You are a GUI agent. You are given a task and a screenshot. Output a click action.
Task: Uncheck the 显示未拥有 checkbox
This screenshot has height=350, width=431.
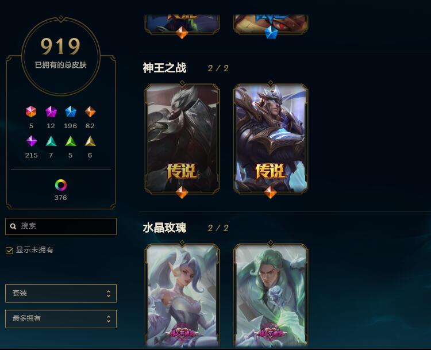click(x=9, y=251)
